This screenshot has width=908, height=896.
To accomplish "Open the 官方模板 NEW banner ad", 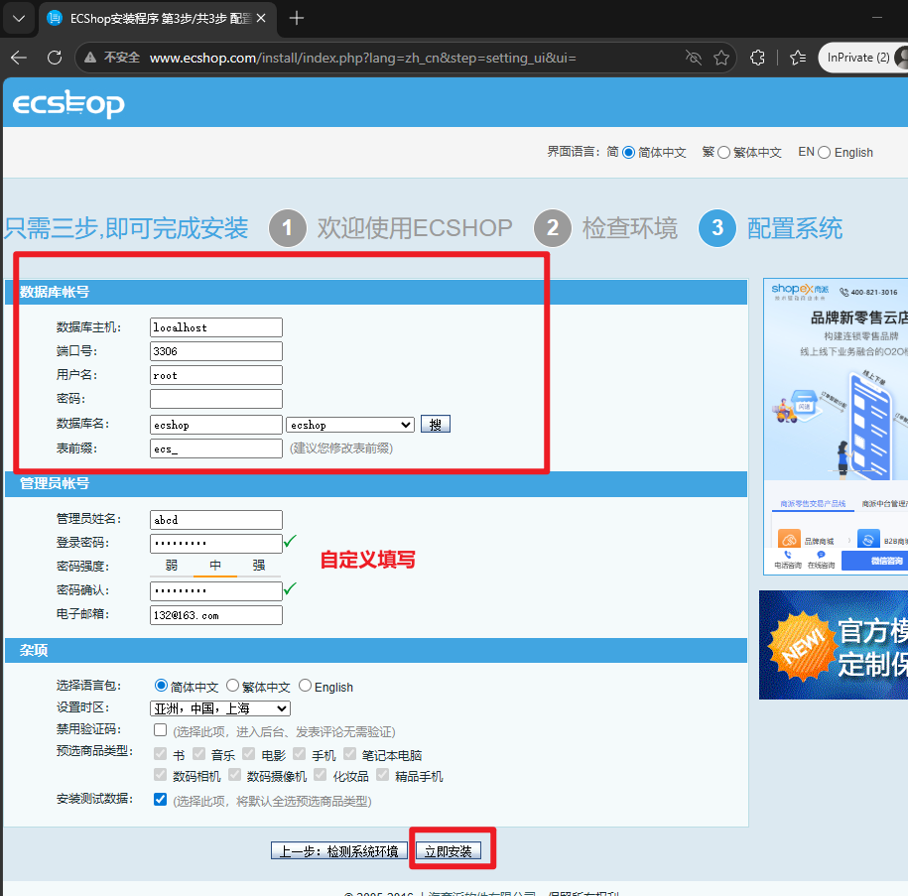I will click(x=834, y=645).
